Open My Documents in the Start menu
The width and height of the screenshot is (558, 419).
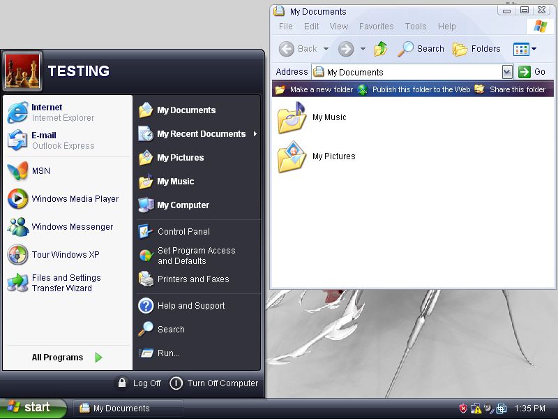[x=197, y=110]
